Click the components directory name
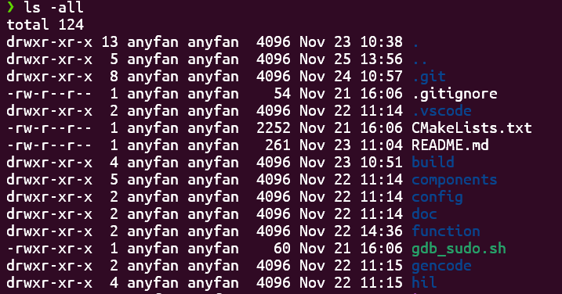This screenshot has width=562, height=294. (x=455, y=180)
